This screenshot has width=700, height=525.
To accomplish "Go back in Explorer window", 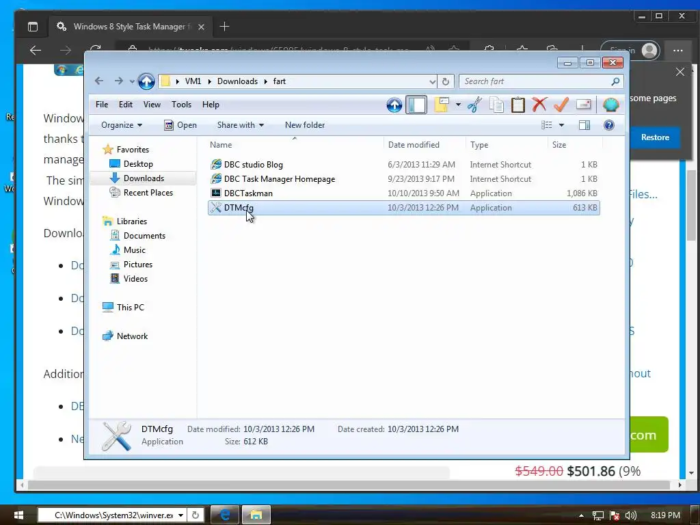I will coord(99,81).
